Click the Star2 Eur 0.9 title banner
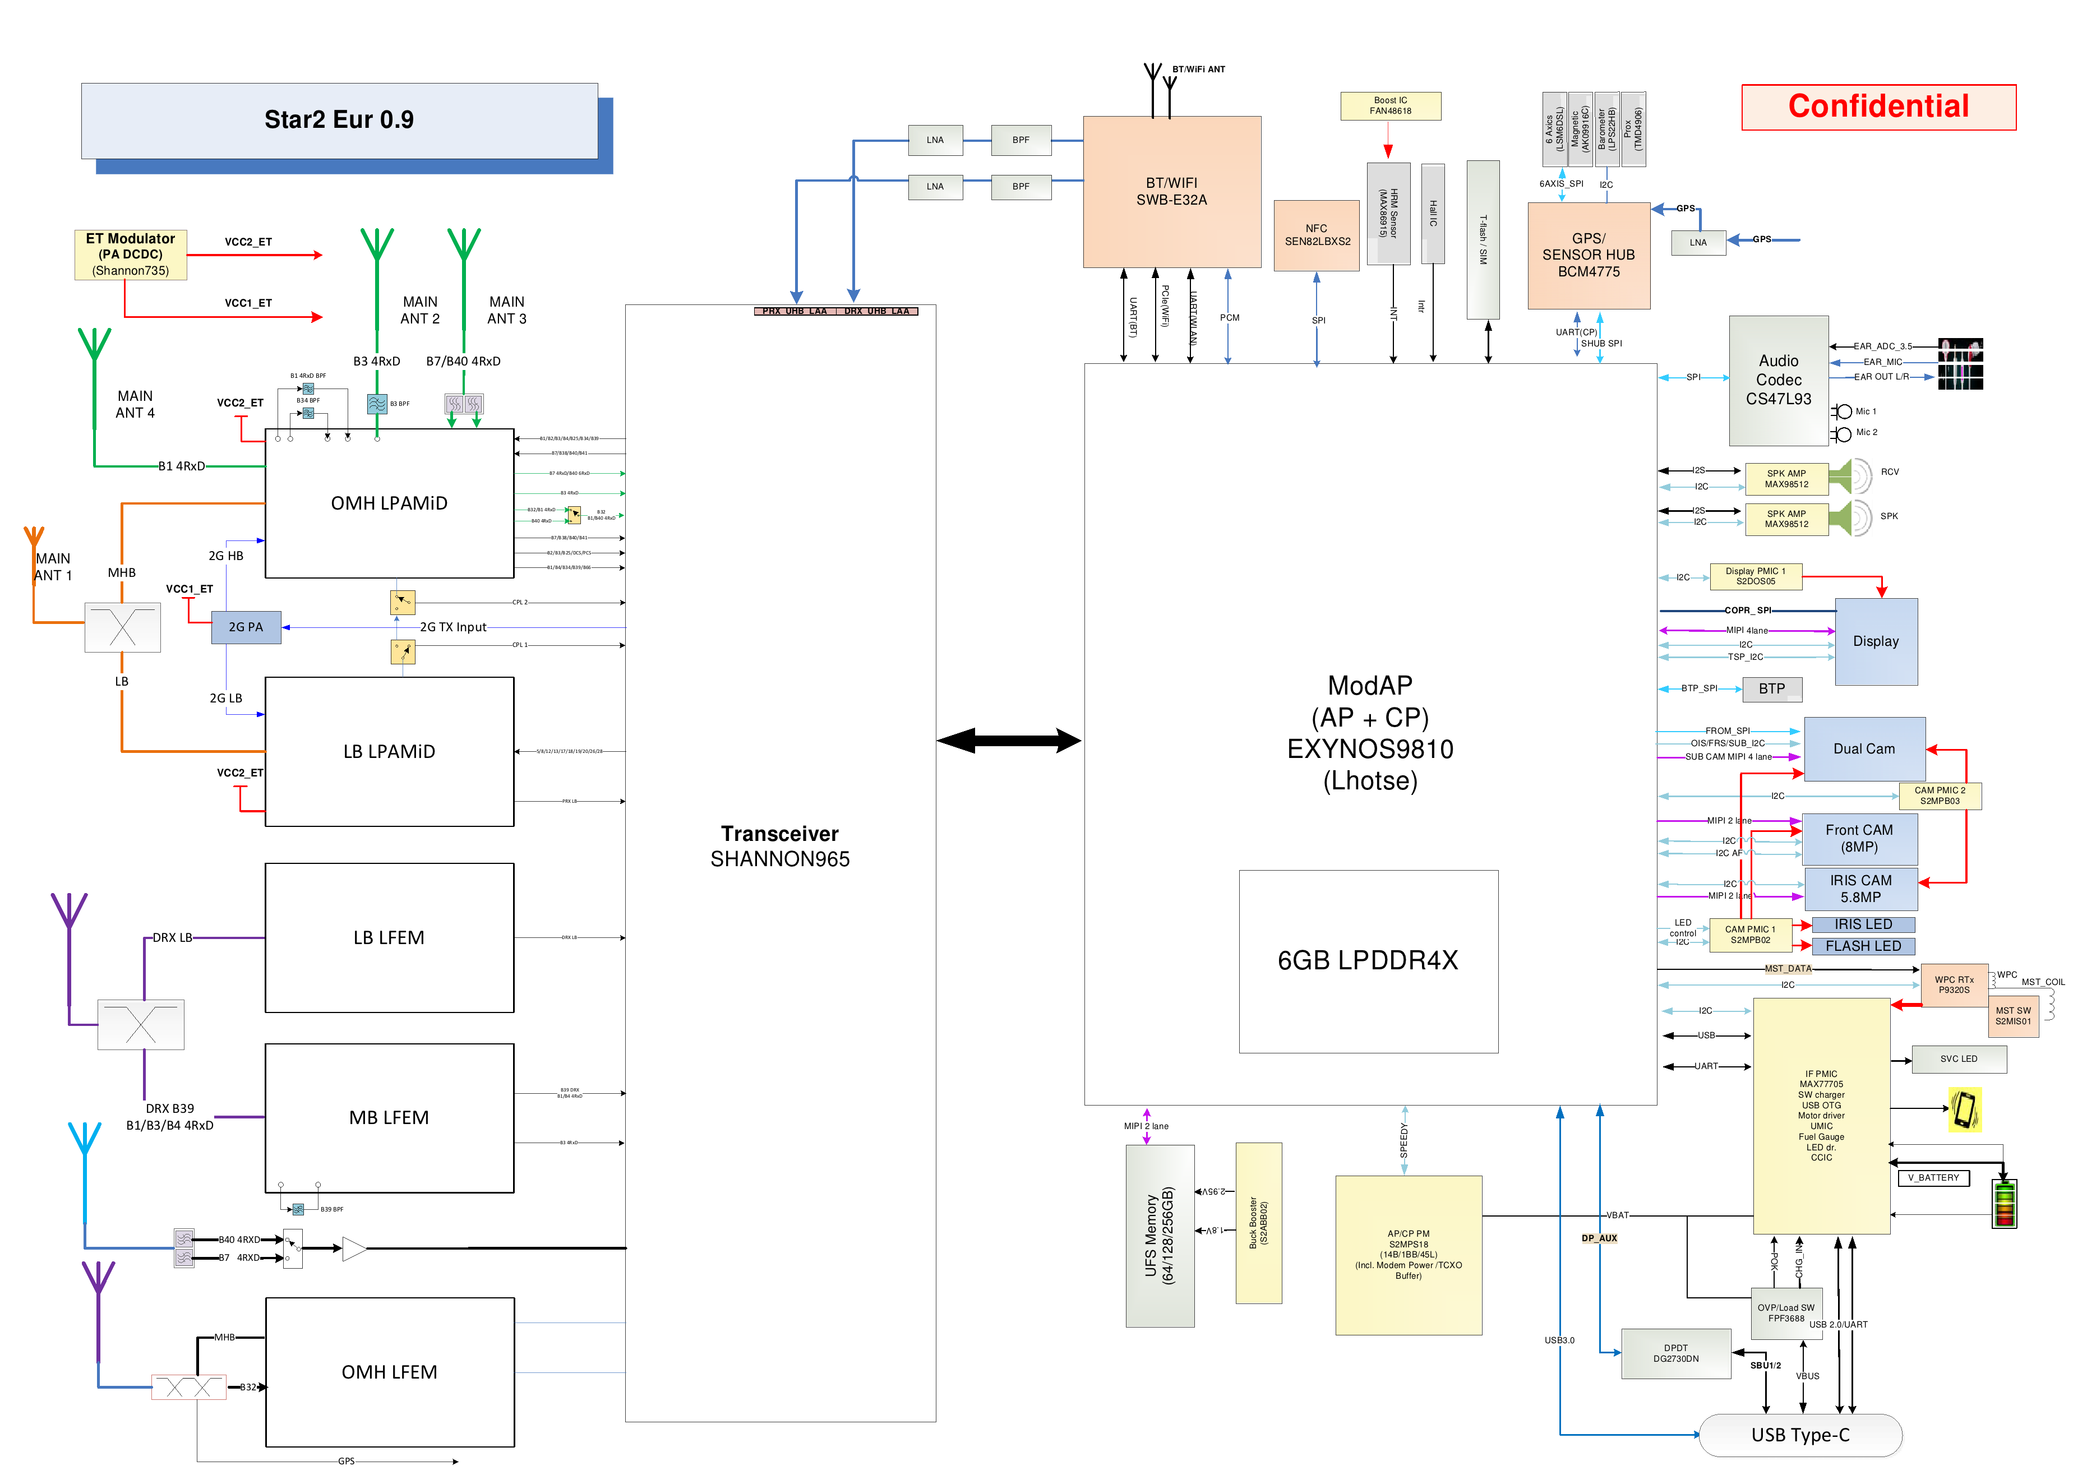Screen dimensions: 2087x1475 pyautogui.click(x=340, y=121)
